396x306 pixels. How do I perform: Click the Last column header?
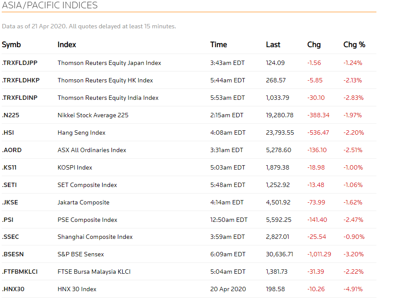tap(273, 44)
